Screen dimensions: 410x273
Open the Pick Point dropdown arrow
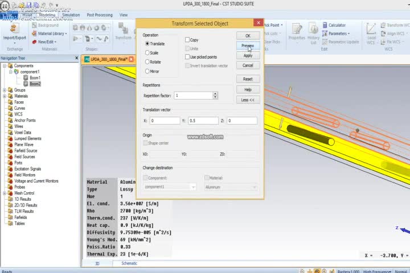coord(282,26)
